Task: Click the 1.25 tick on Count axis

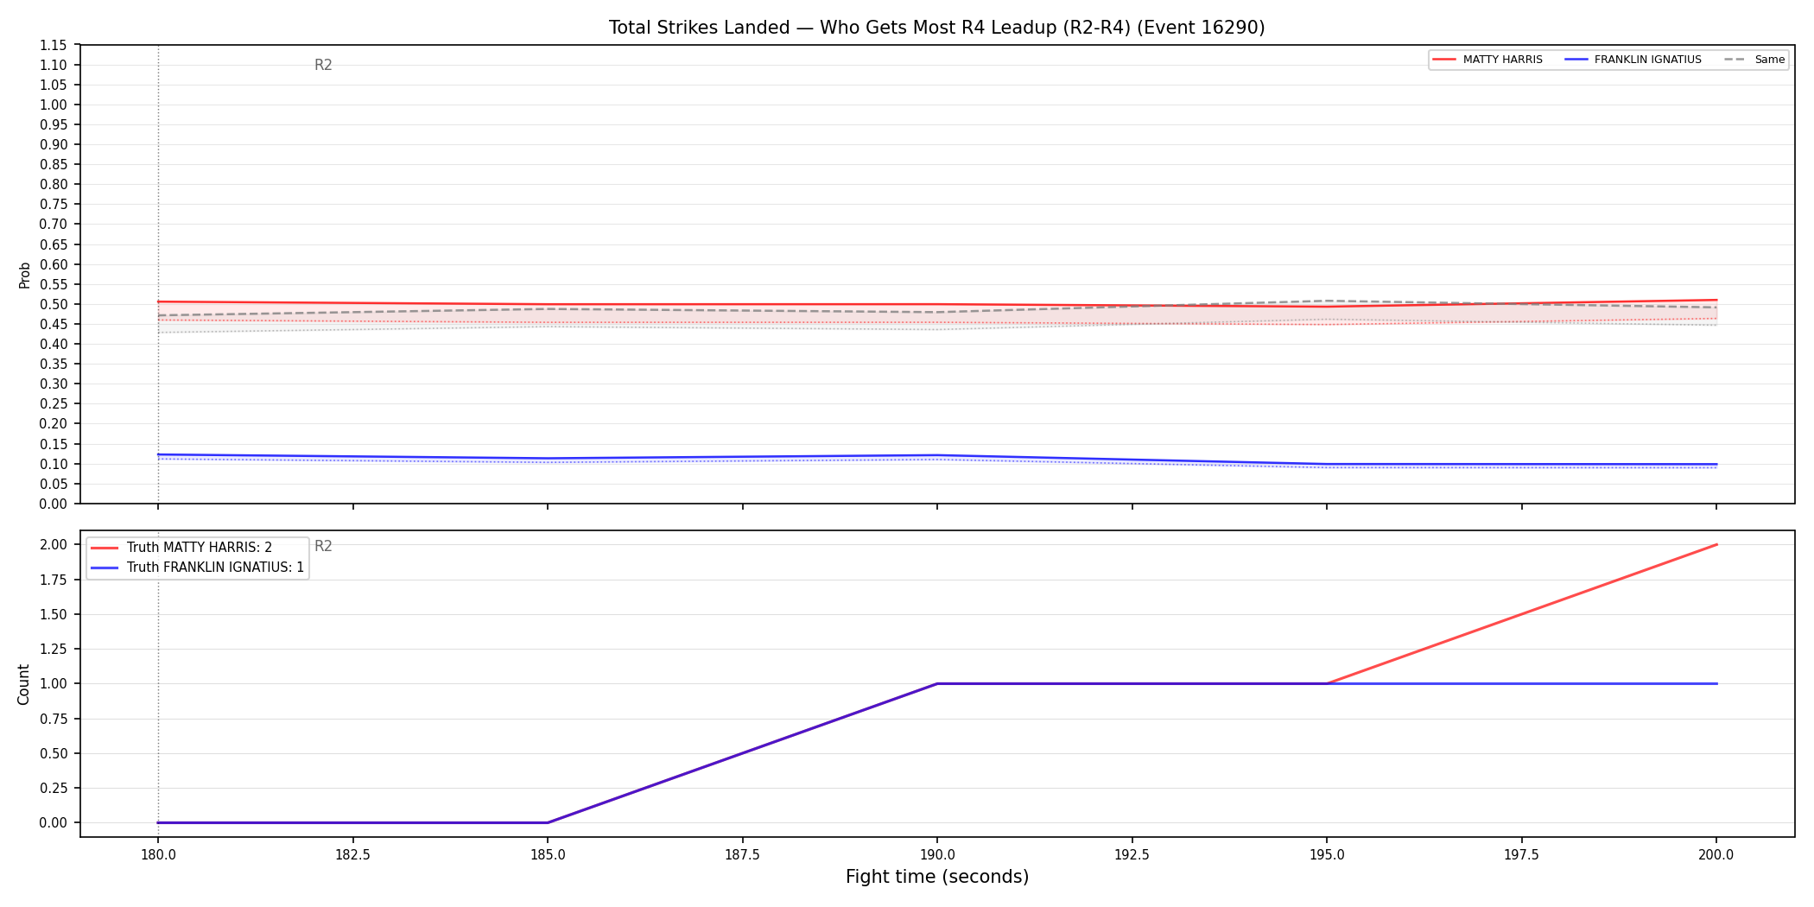Action: (54, 649)
